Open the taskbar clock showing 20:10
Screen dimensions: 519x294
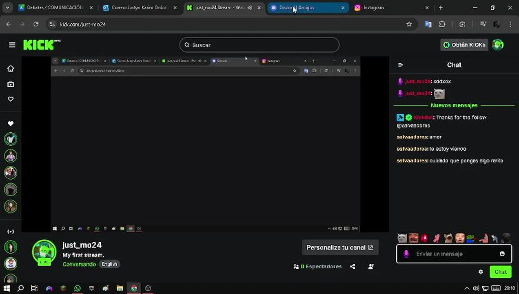pyautogui.click(x=509, y=288)
